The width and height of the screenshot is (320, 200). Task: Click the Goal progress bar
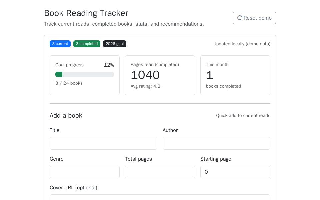pos(85,74)
